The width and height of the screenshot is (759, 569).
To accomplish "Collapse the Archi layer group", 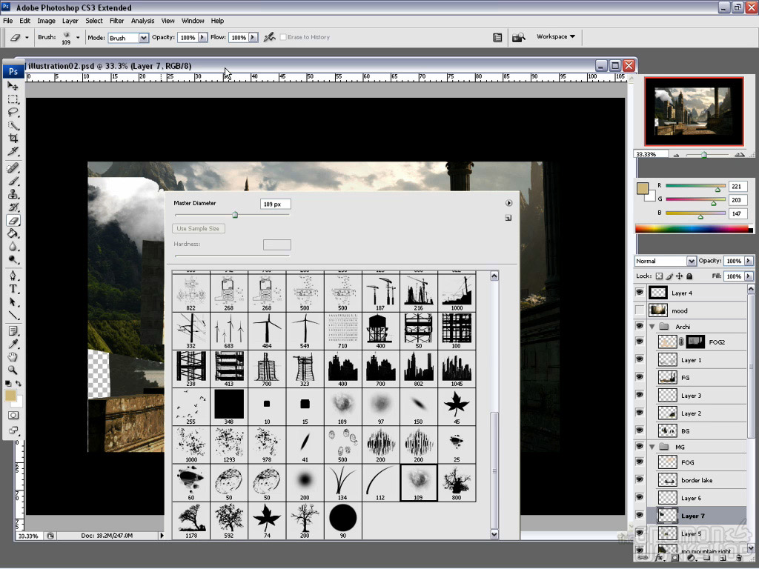I will [x=652, y=326].
